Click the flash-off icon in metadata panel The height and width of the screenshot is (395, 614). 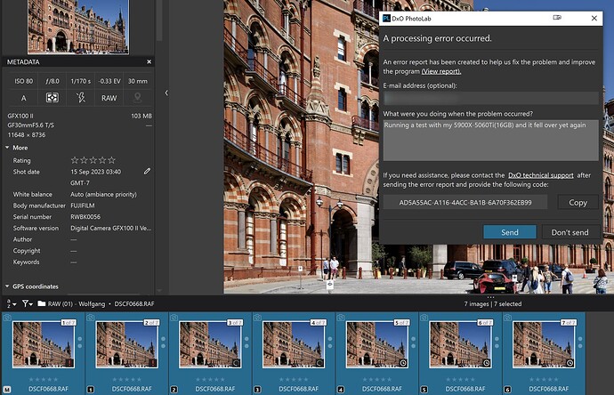[x=81, y=98]
